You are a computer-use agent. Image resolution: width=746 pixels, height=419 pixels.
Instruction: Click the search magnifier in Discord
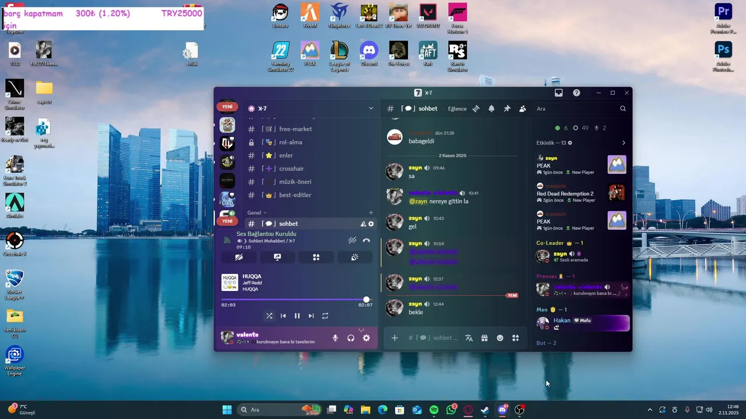(623, 109)
